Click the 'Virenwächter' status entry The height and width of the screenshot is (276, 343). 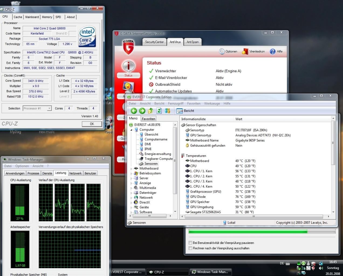pyautogui.click(x=166, y=71)
